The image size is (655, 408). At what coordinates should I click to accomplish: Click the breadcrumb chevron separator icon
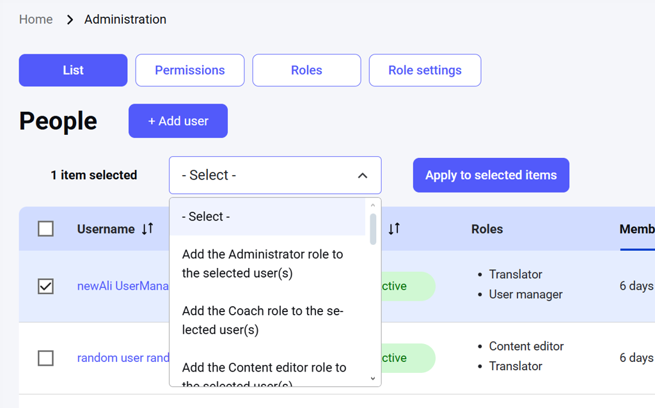pos(70,20)
